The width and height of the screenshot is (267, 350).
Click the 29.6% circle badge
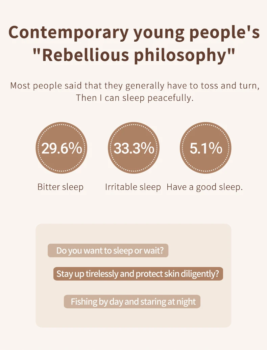click(61, 148)
